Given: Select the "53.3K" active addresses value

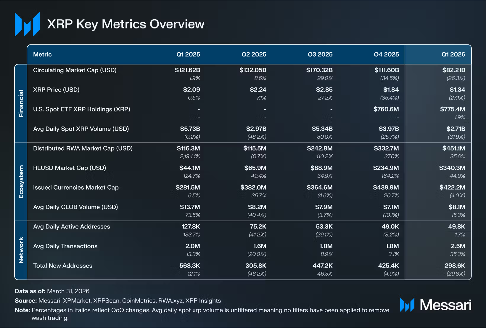Looking at the screenshot, I should [324, 227].
